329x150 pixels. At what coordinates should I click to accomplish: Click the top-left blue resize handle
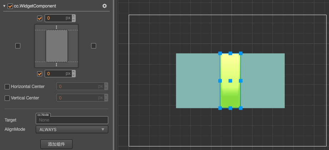pyautogui.click(x=220, y=53)
